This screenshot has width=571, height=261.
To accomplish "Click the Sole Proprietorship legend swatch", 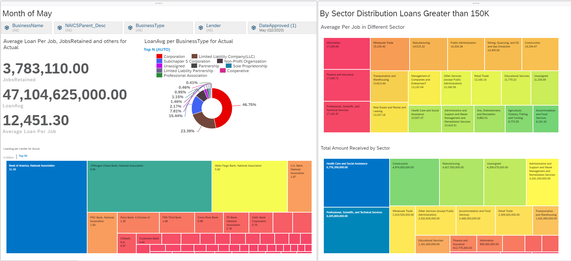I will [x=229, y=66].
